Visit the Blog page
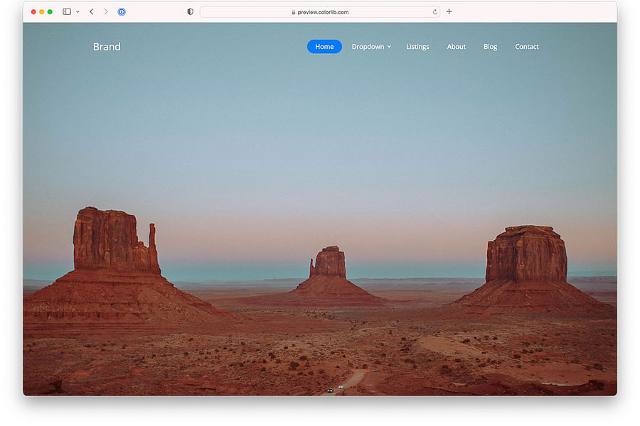Image resolution: width=640 pixels, height=426 pixels. pyautogui.click(x=490, y=46)
